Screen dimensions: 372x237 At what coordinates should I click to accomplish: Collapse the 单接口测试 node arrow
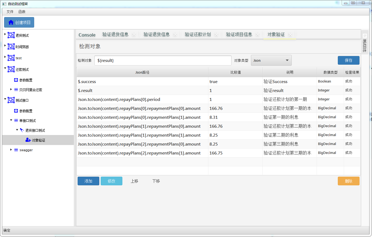(11, 120)
